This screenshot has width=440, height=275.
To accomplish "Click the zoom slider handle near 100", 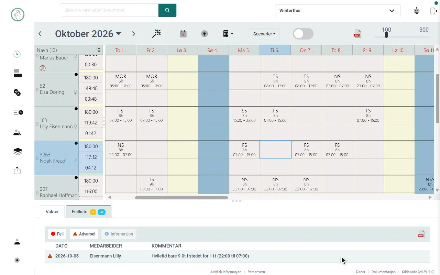I will click(386, 35).
